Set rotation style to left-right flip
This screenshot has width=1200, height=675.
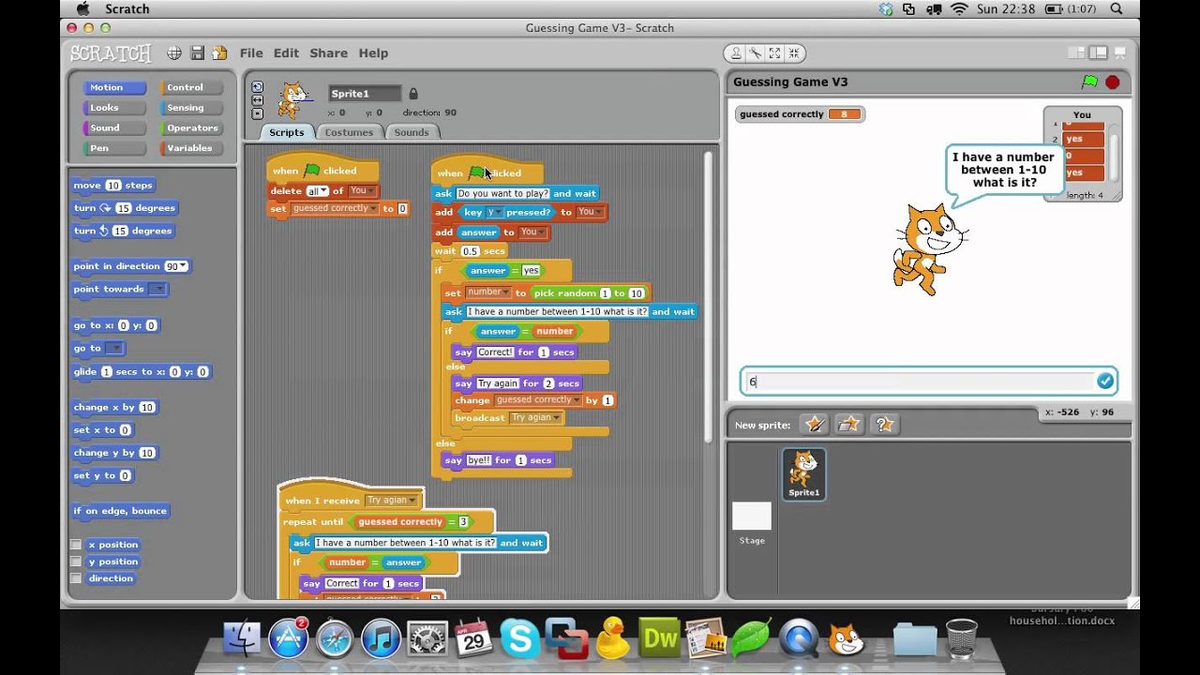pos(258,100)
